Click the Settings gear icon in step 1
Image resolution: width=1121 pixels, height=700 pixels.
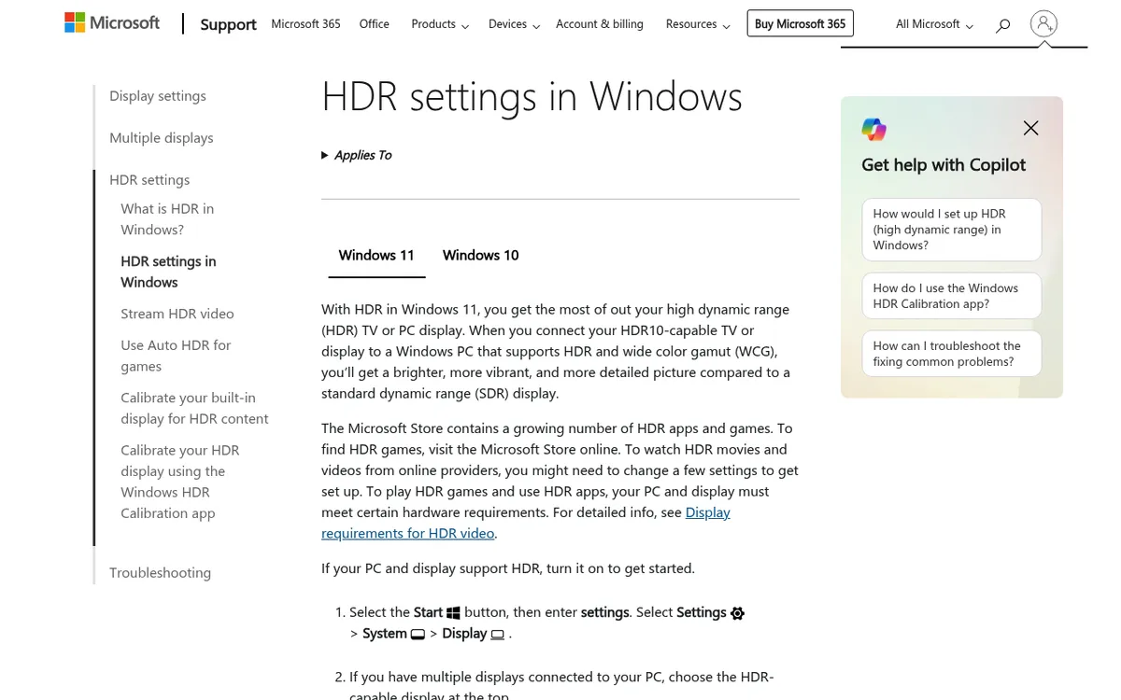tap(737, 613)
